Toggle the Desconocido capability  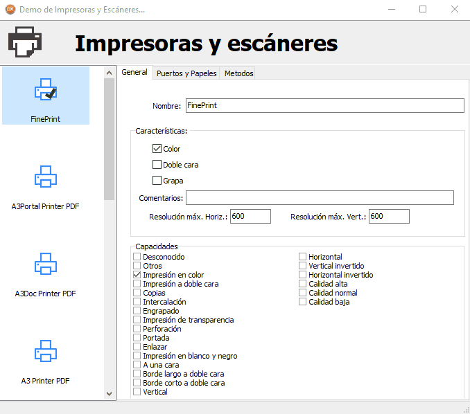click(x=137, y=257)
